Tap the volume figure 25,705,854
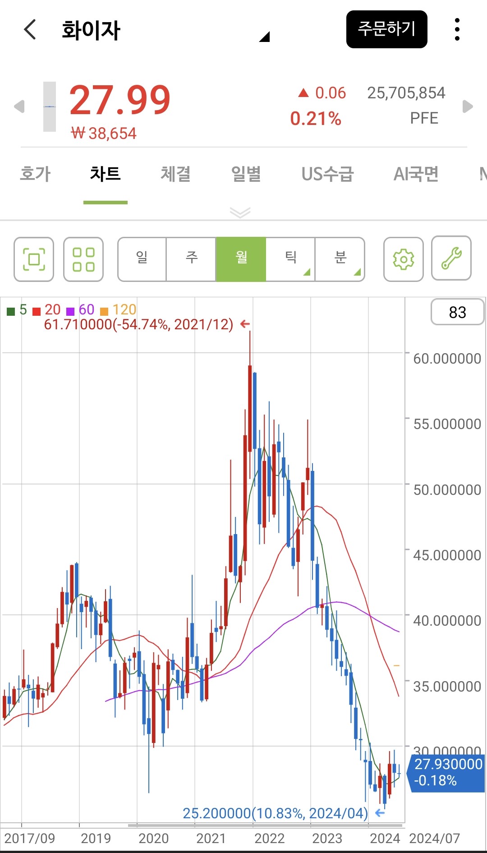This screenshot has width=487, height=853. click(x=406, y=93)
